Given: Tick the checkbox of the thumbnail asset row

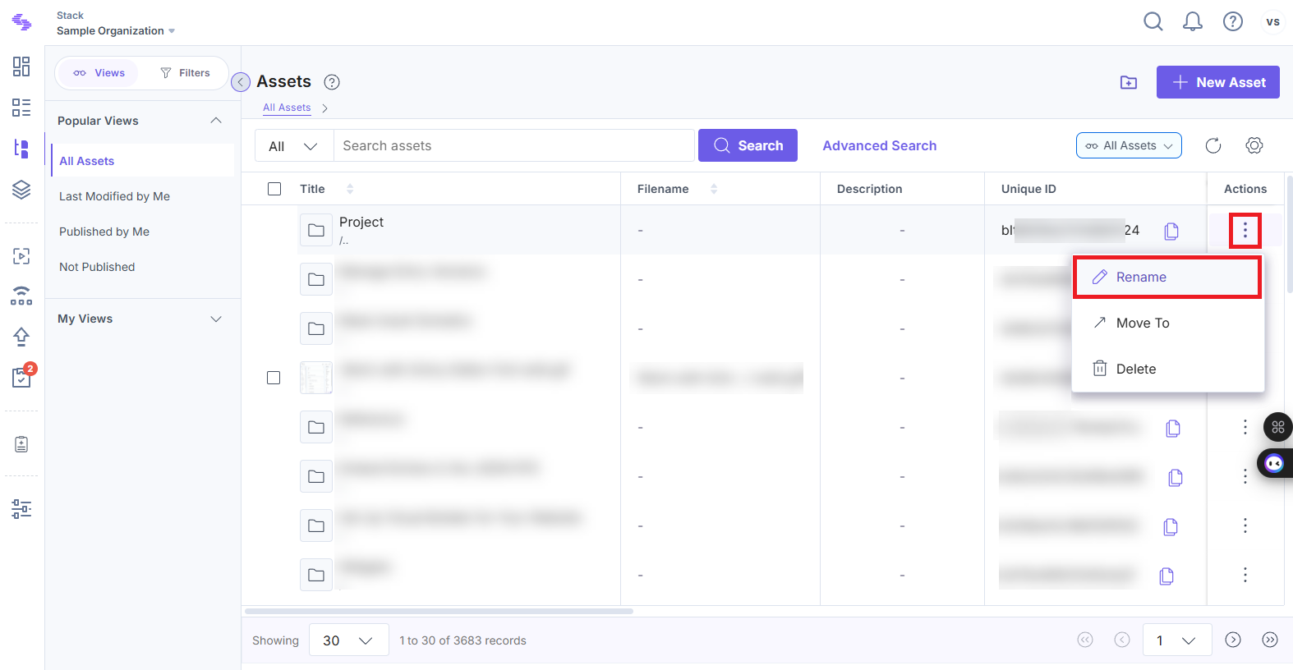Looking at the screenshot, I should 274,378.
